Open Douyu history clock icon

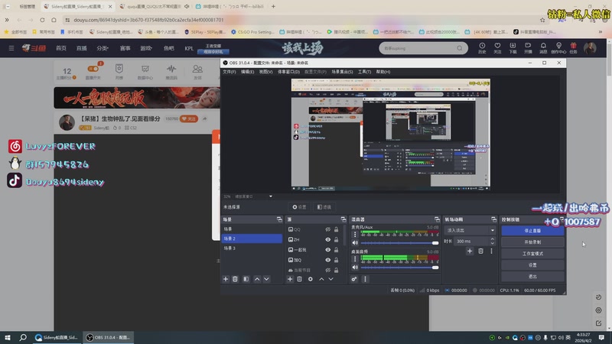483,48
